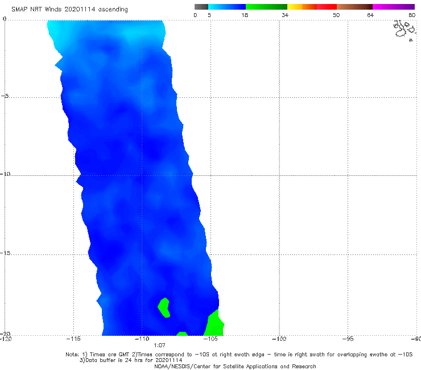Click the note "3)Data buffer is 24 hrs for 20201114"
The width and height of the screenshot is (421, 370).
pyautogui.click(x=131, y=360)
